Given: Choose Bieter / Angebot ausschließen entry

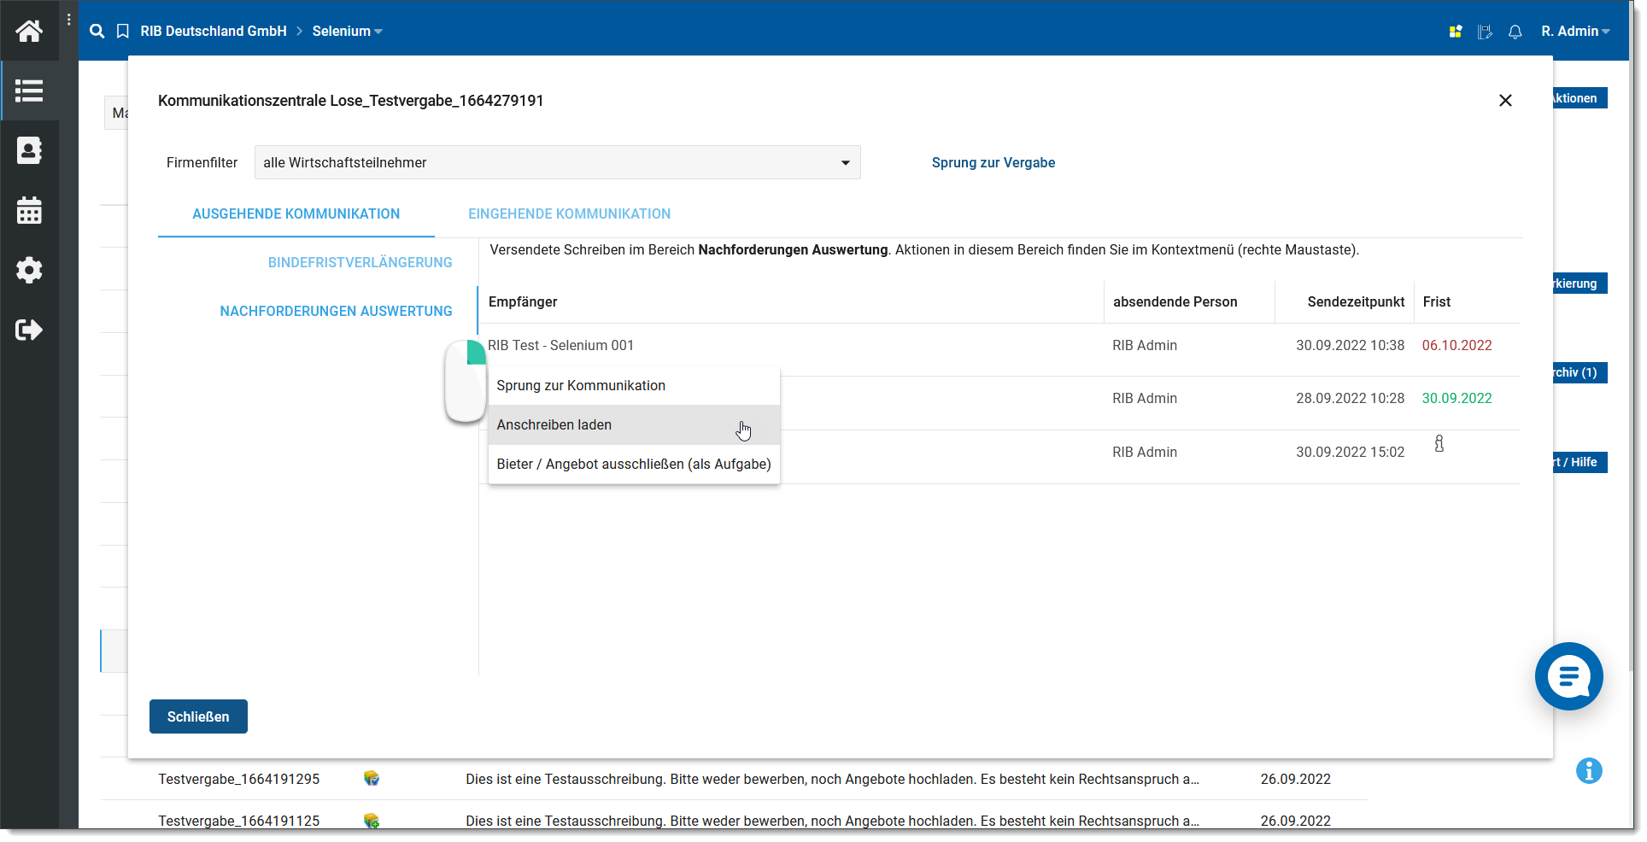Looking at the screenshot, I should tap(634, 465).
